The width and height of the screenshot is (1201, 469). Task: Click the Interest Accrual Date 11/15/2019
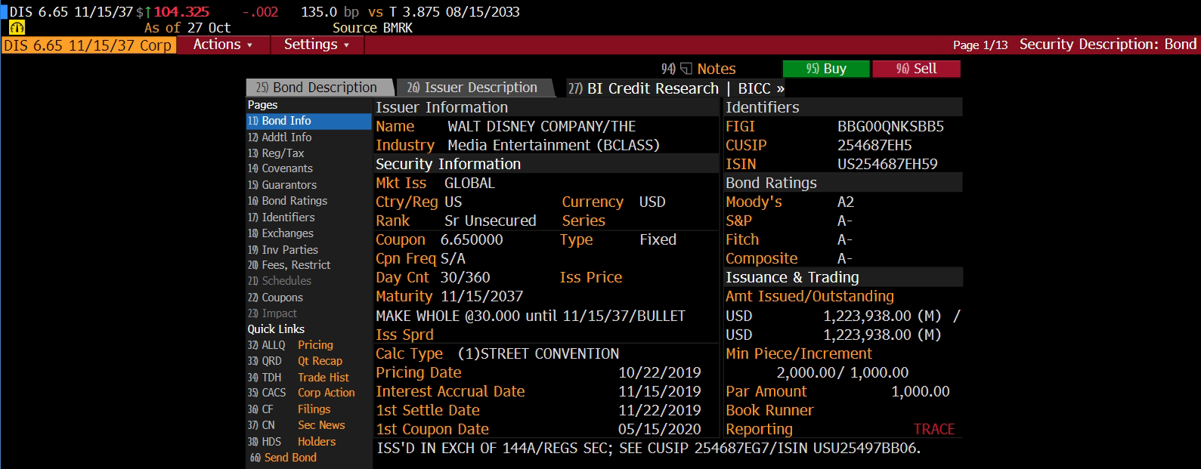pyautogui.click(x=660, y=391)
